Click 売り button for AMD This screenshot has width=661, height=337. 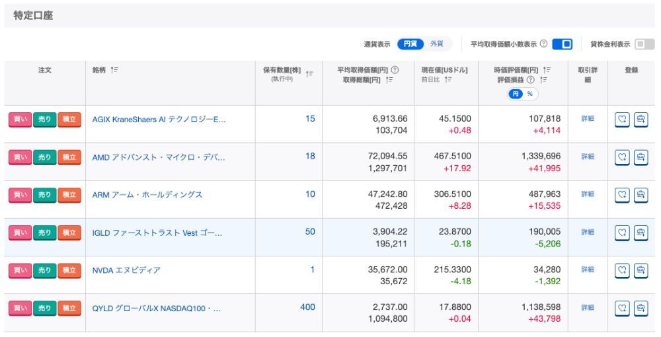(45, 157)
